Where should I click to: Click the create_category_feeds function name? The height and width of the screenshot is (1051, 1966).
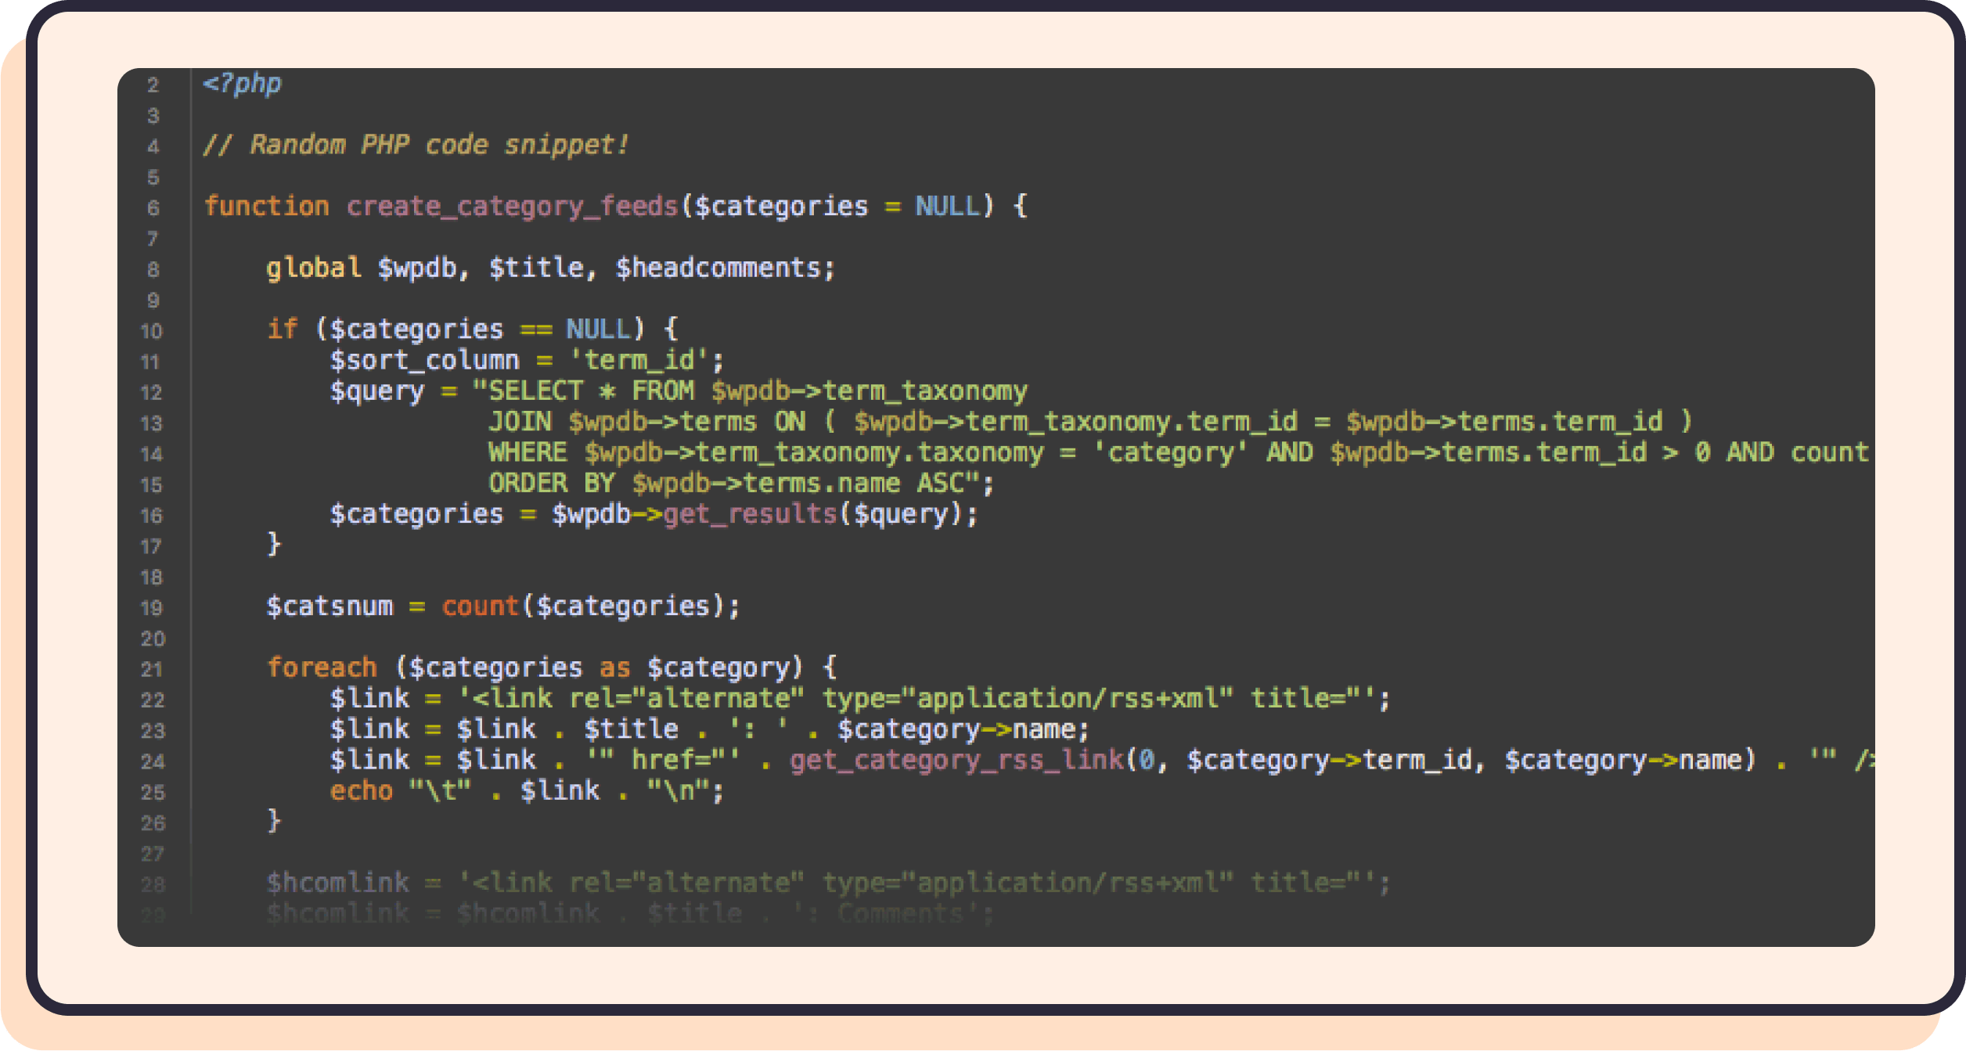512,207
